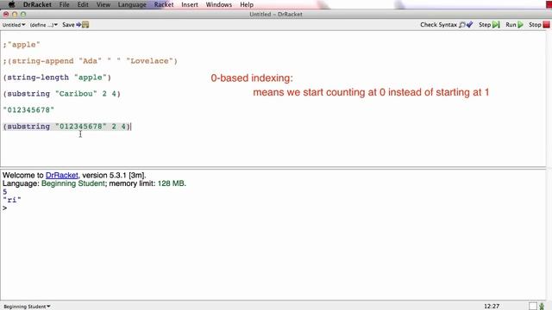Open the Apple menu
This screenshot has width=552, height=310.
tap(11, 4)
